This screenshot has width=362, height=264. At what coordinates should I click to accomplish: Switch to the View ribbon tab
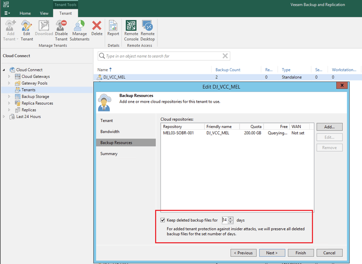(44, 13)
